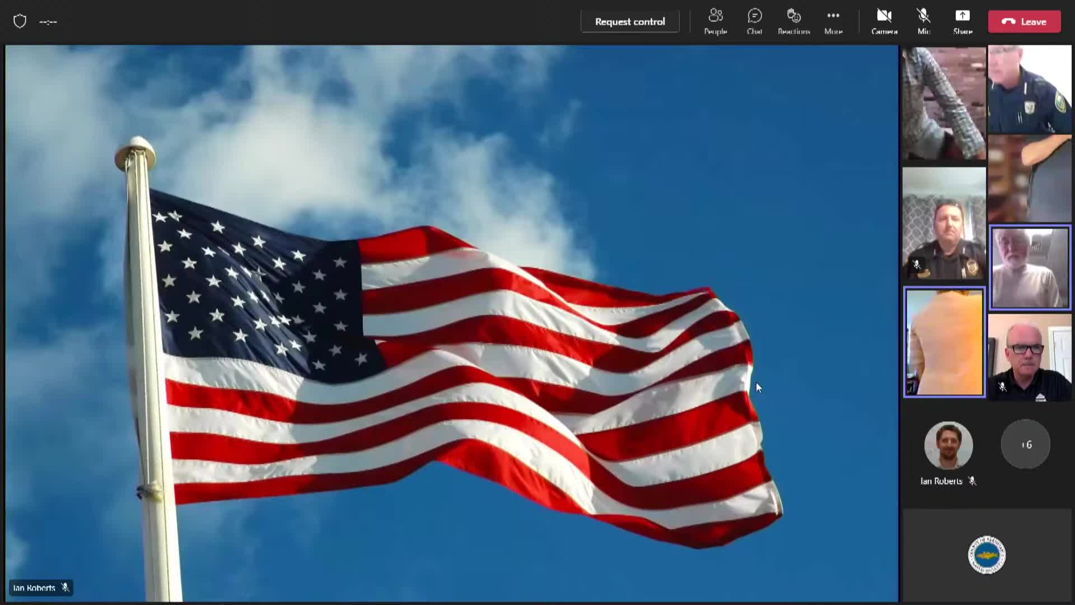Image resolution: width=1075 pixels, height=605 pixels.
Task: Click the shield security icon
Action: (x=20, y=21)
